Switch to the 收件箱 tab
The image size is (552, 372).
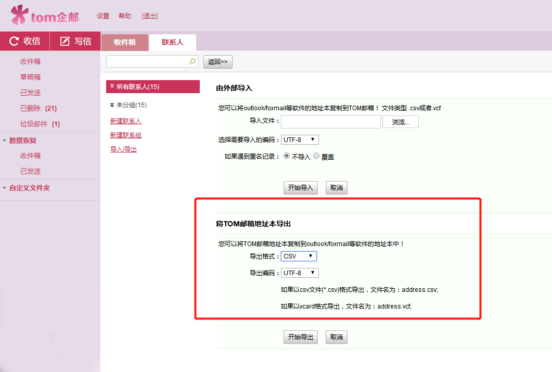(125, 42)
